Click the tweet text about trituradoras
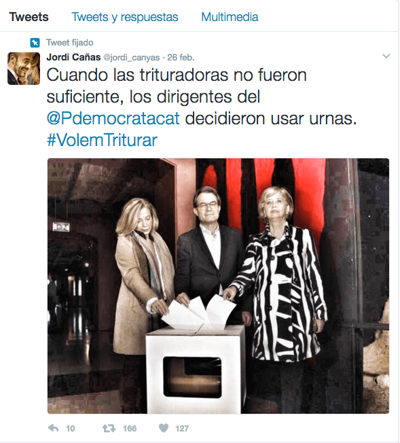 pyautogui.click(x=202, y=107)
